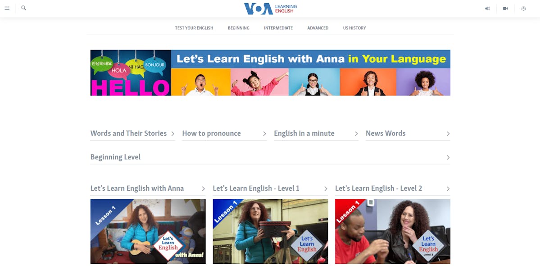Image resolution: width=540 pixels, height=266 pixels.
Task: Open Level 1 Lesson 1 video thumbnail
Action: pos(270,232)
